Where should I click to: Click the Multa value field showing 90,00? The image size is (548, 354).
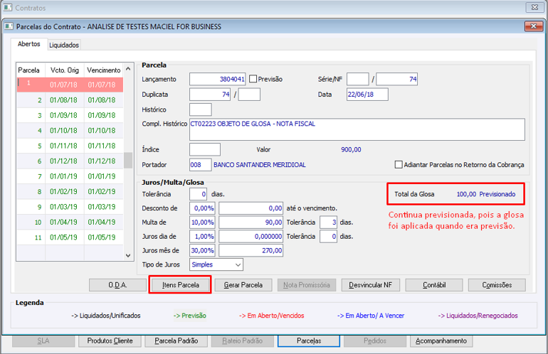click(251, 222)
